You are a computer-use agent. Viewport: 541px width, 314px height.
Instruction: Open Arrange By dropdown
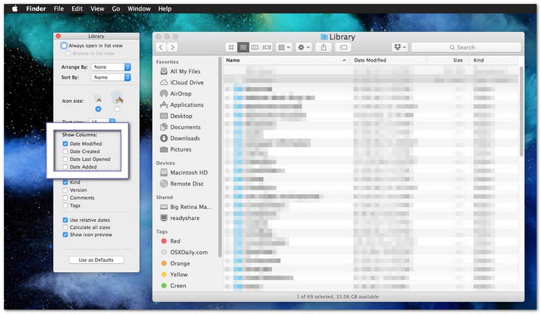click(111, 67)
